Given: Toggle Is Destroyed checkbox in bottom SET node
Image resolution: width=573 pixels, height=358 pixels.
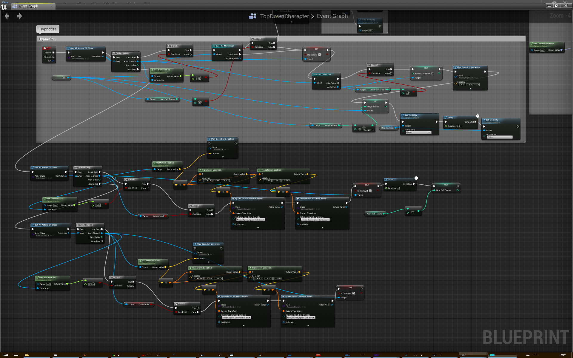Looking at the screenshot, I should (354, 293).
